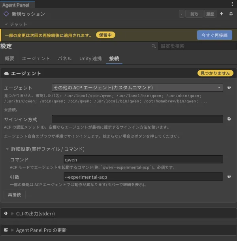Click the cloud icon in the エージェント header
237x241 pixels.
[6, 73]
